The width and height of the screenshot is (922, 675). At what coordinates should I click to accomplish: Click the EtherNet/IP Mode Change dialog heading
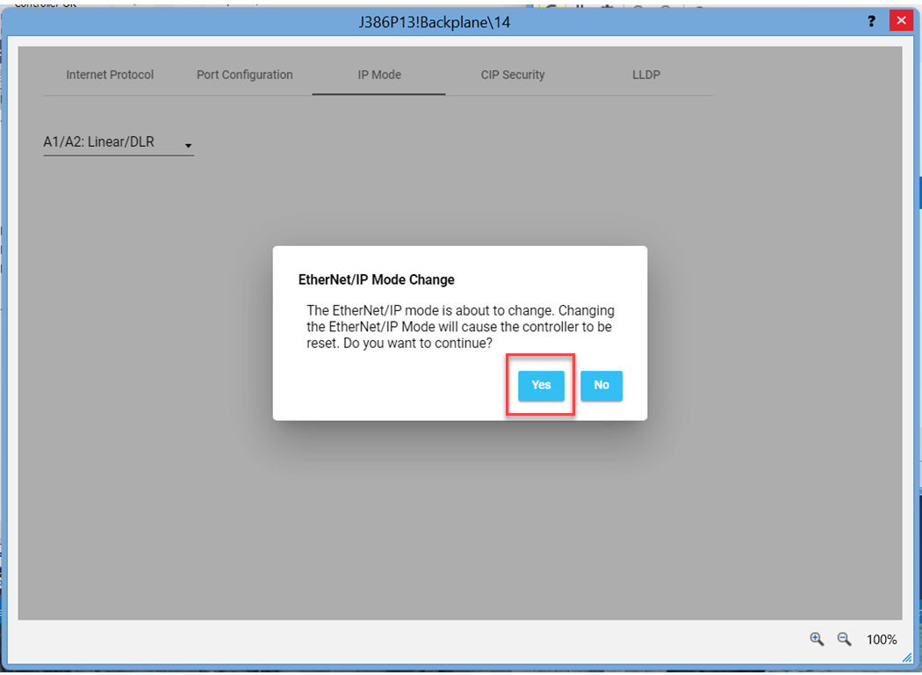377,280
